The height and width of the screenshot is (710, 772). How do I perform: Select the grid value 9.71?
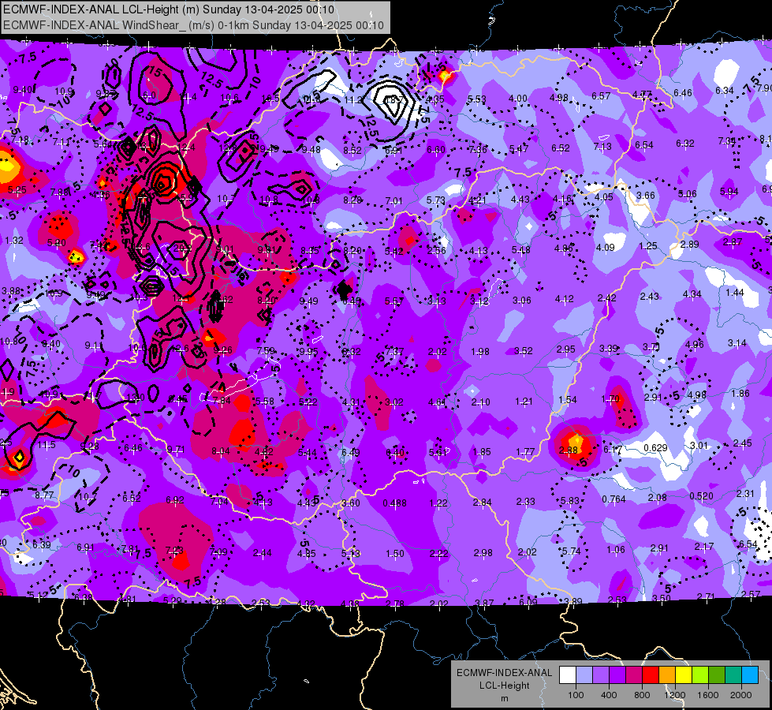pos(176,450)
